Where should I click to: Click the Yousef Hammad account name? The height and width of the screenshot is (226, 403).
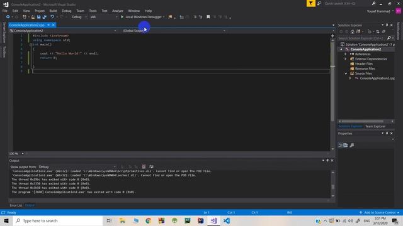pyautogui.click(x=378, y=11)
